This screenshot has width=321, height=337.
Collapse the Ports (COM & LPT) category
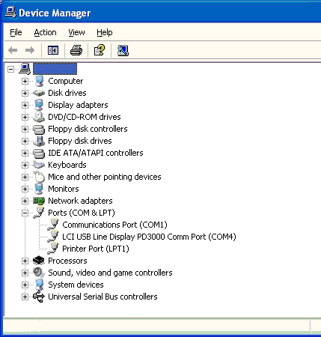click(25, 213)
